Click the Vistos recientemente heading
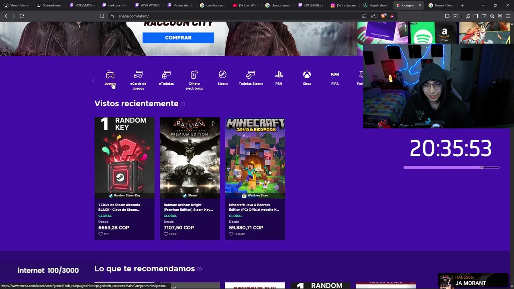 click(x=136, y=104)
